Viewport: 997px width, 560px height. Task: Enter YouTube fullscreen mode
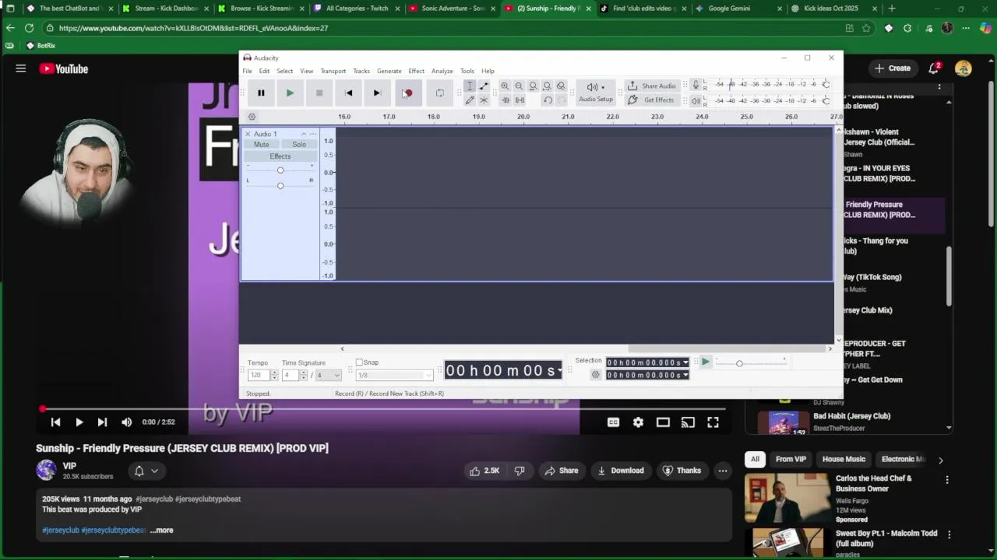coord(713,422)
